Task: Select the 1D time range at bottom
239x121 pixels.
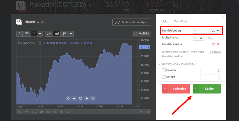Action: point(68,112)
